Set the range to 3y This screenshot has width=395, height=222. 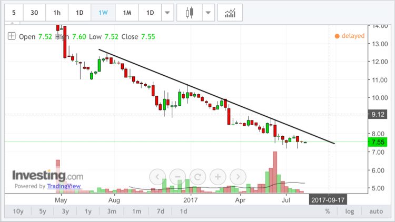65,211
